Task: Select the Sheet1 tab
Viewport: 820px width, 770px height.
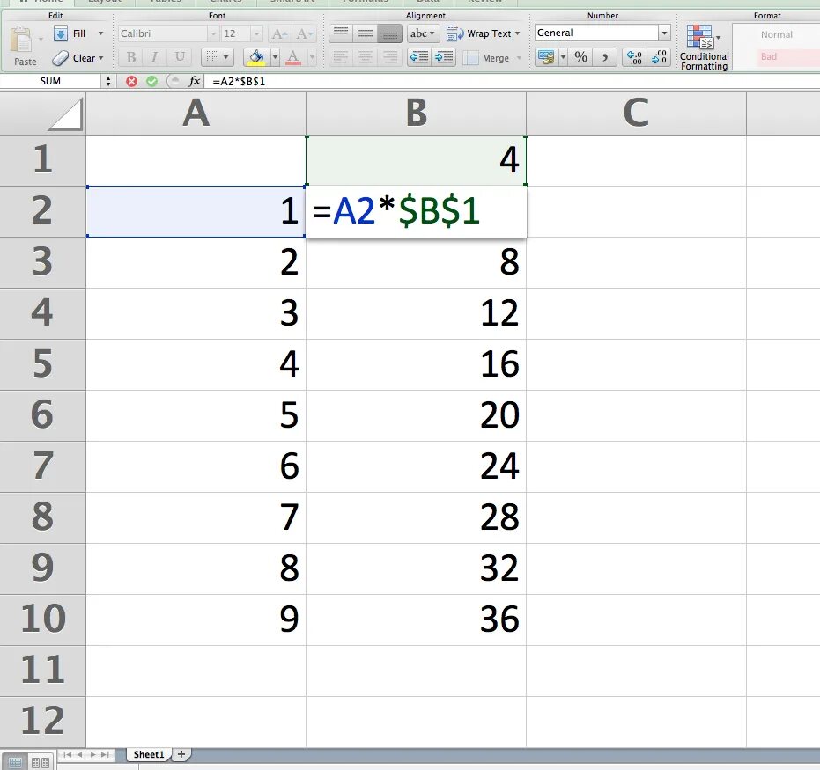Action: click(149, 754)
